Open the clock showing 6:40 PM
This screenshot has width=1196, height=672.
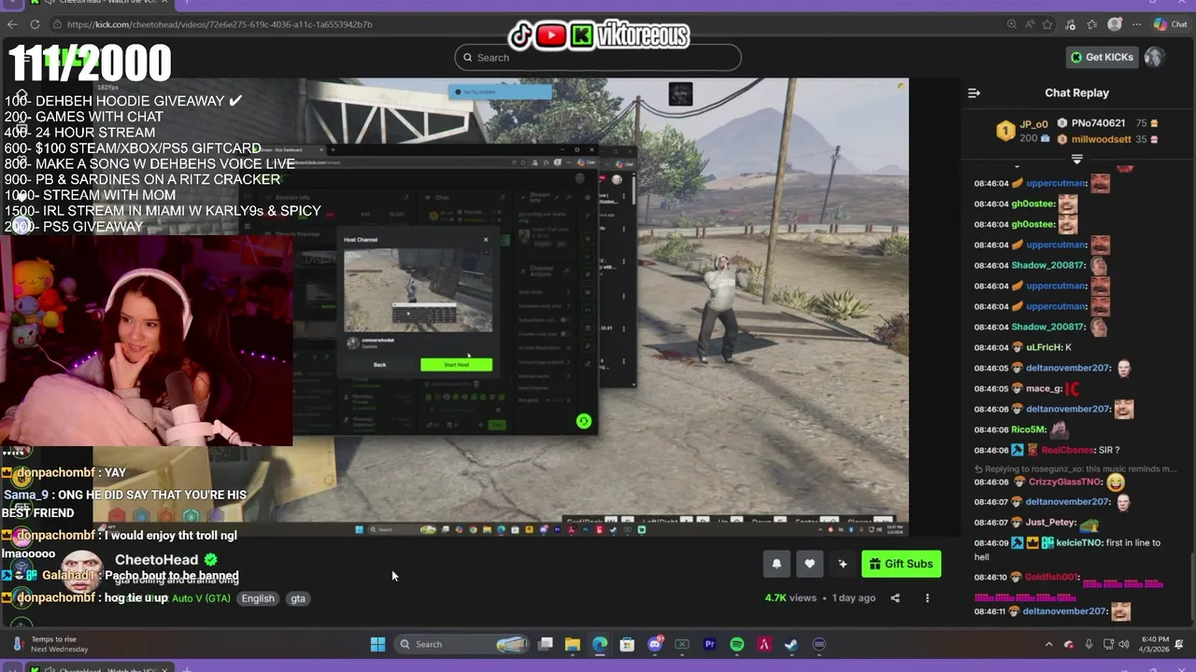[1155, 644]
